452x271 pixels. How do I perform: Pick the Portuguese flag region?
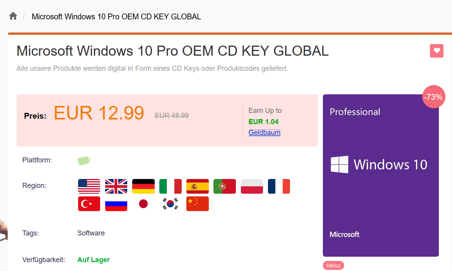pos(225,186)
